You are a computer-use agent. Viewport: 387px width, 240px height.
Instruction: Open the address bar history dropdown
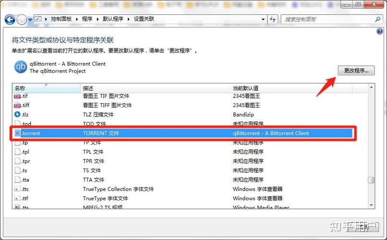(263, 19)
